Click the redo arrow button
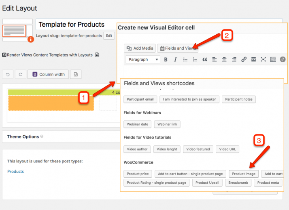Image resolution: width=289 pixels, height=210 pixels. coord(21,74)
